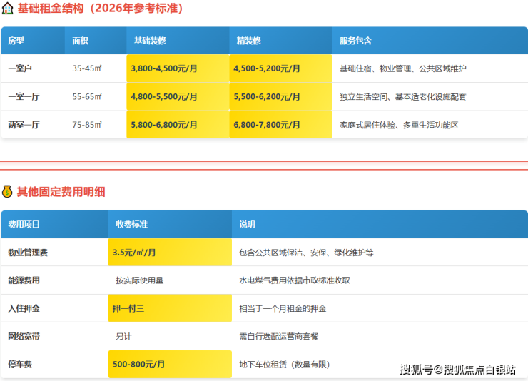Click the money bag icon beside 其他固定费用明细
This screenshot has height=381, width=528.
7,191
